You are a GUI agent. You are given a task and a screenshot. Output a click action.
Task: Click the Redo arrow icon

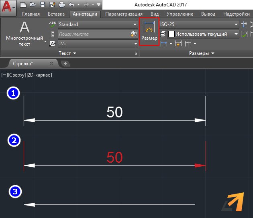[x=86, y=5]
